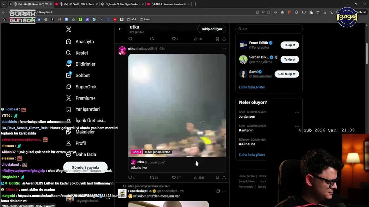This screenshot has width=369, height=207.
Task: Click Daha fazla göster under follow suggestions
Action: coord(252,87)
